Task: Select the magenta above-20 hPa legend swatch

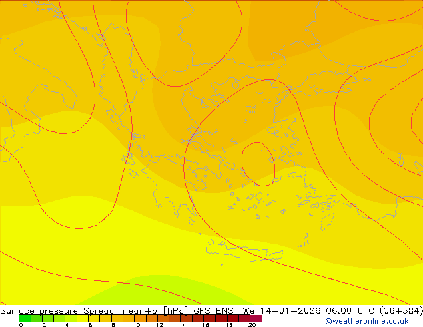Action: tap(256, 318)
